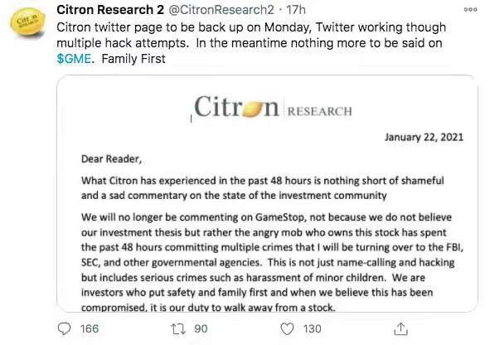Open the $GME cashtag link
490x345 pixels.
(x=74, y=59)
